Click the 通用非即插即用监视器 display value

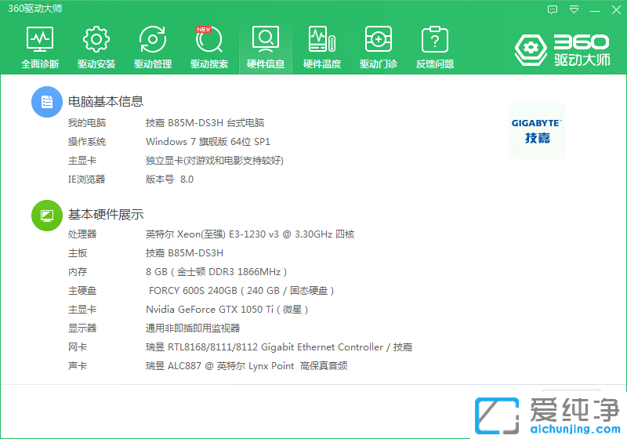coord(193,328)
